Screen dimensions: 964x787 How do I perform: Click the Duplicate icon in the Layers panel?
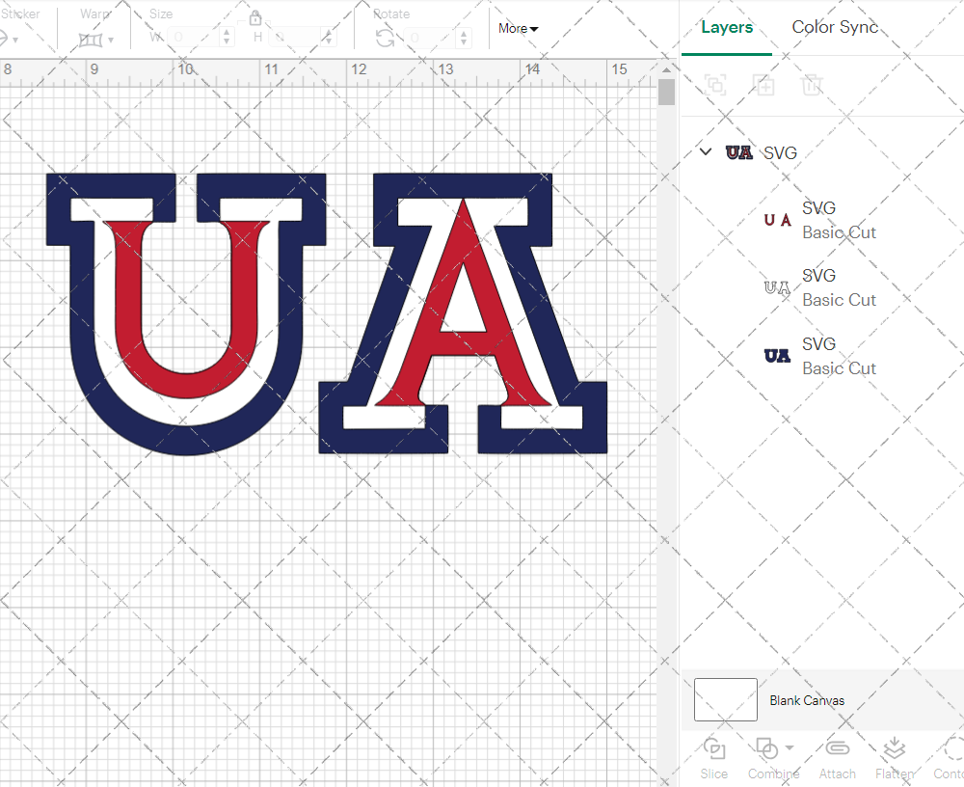[764, 85]
